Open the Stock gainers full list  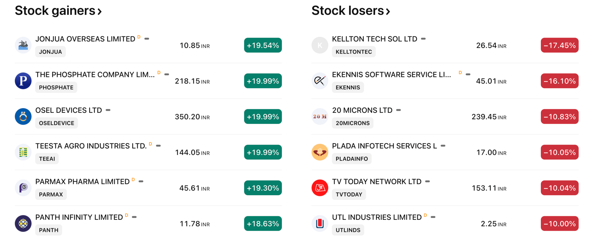(58, 11)
